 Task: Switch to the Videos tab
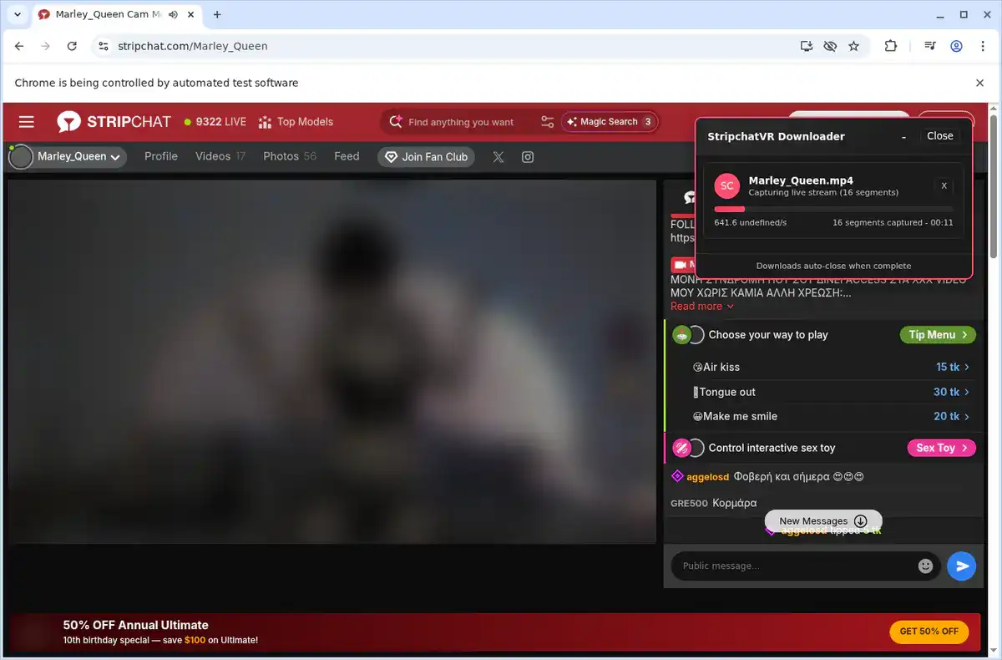[x=220, y=156]
